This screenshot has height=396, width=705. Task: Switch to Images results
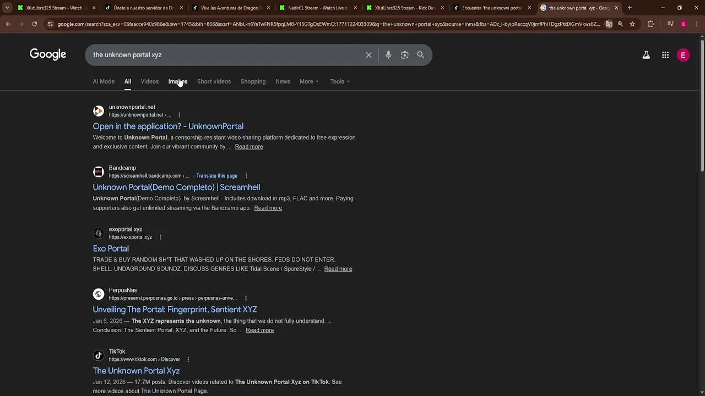click(178, 81)
